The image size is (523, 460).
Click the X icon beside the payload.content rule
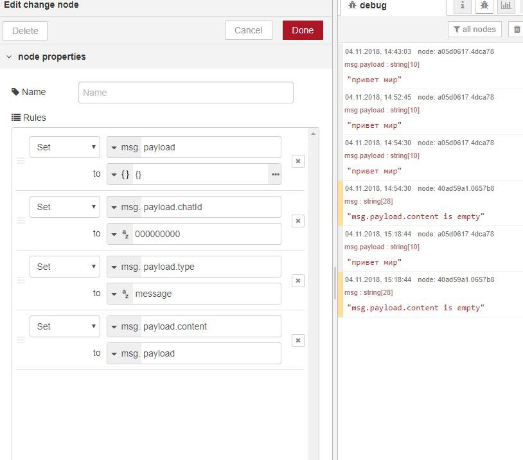(x=297, y=341)
